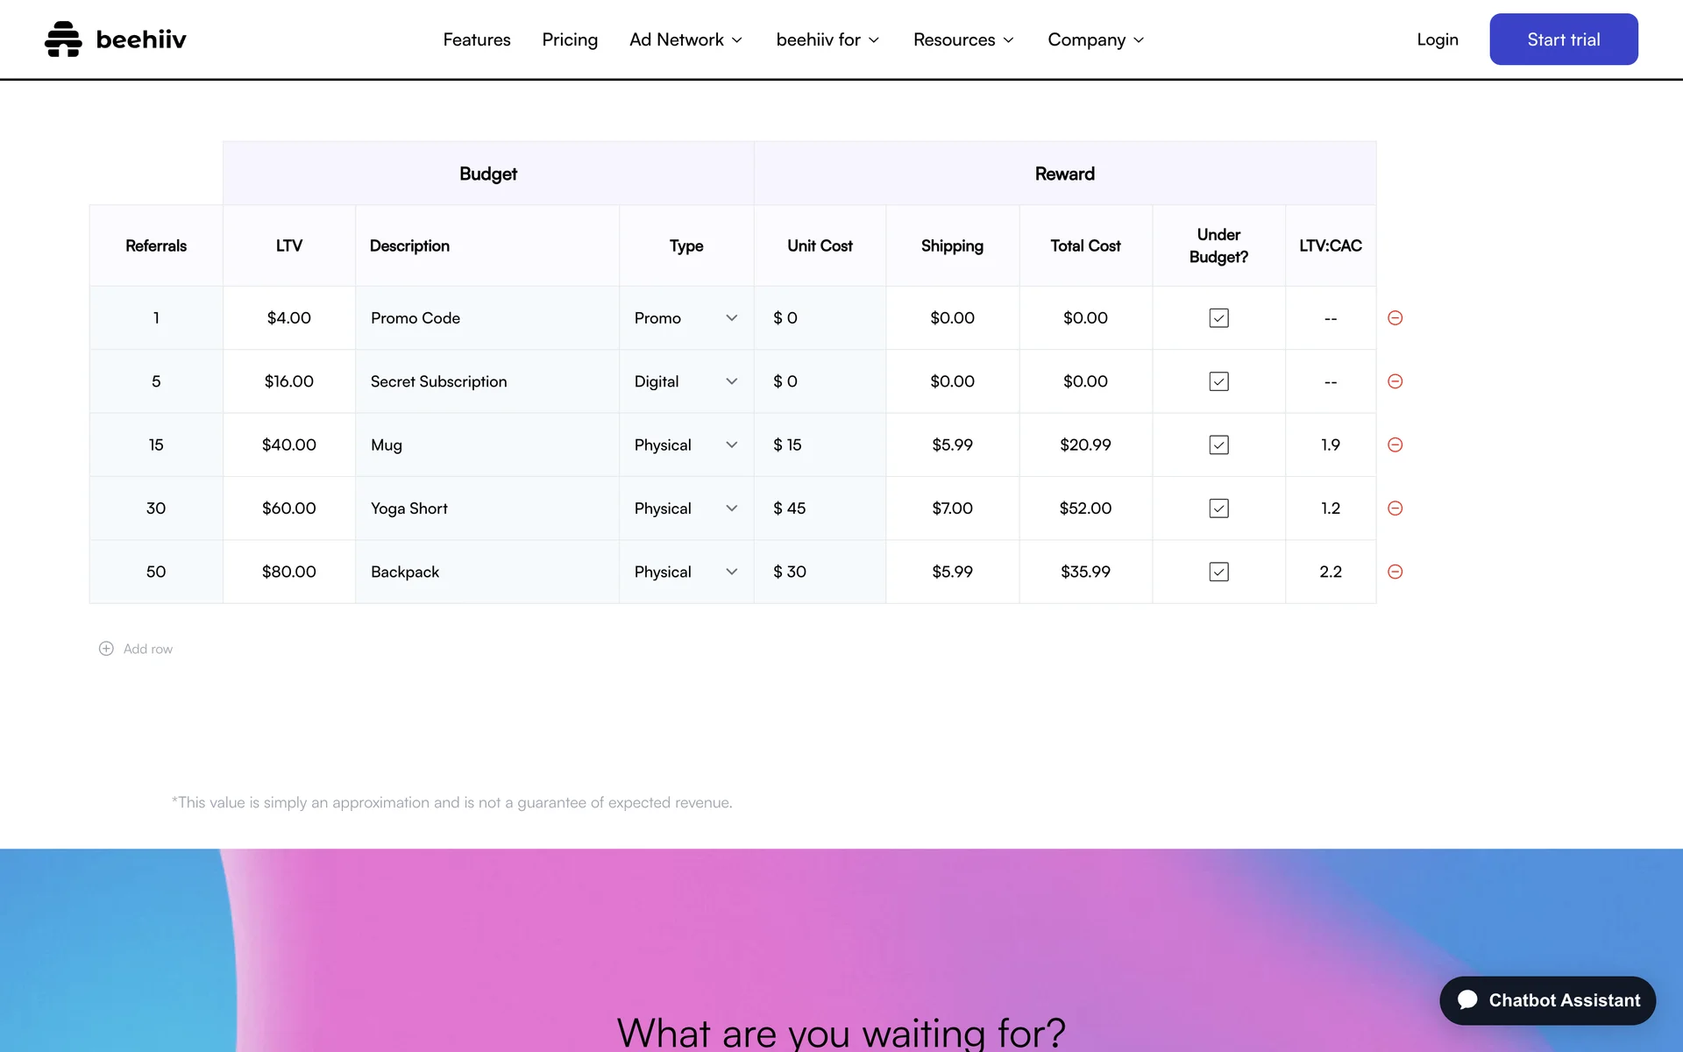Open the Chatbot Assistant bubble
Image resolution: width=1683 pixels, height=1052 pixels.
point(1547,1000)
